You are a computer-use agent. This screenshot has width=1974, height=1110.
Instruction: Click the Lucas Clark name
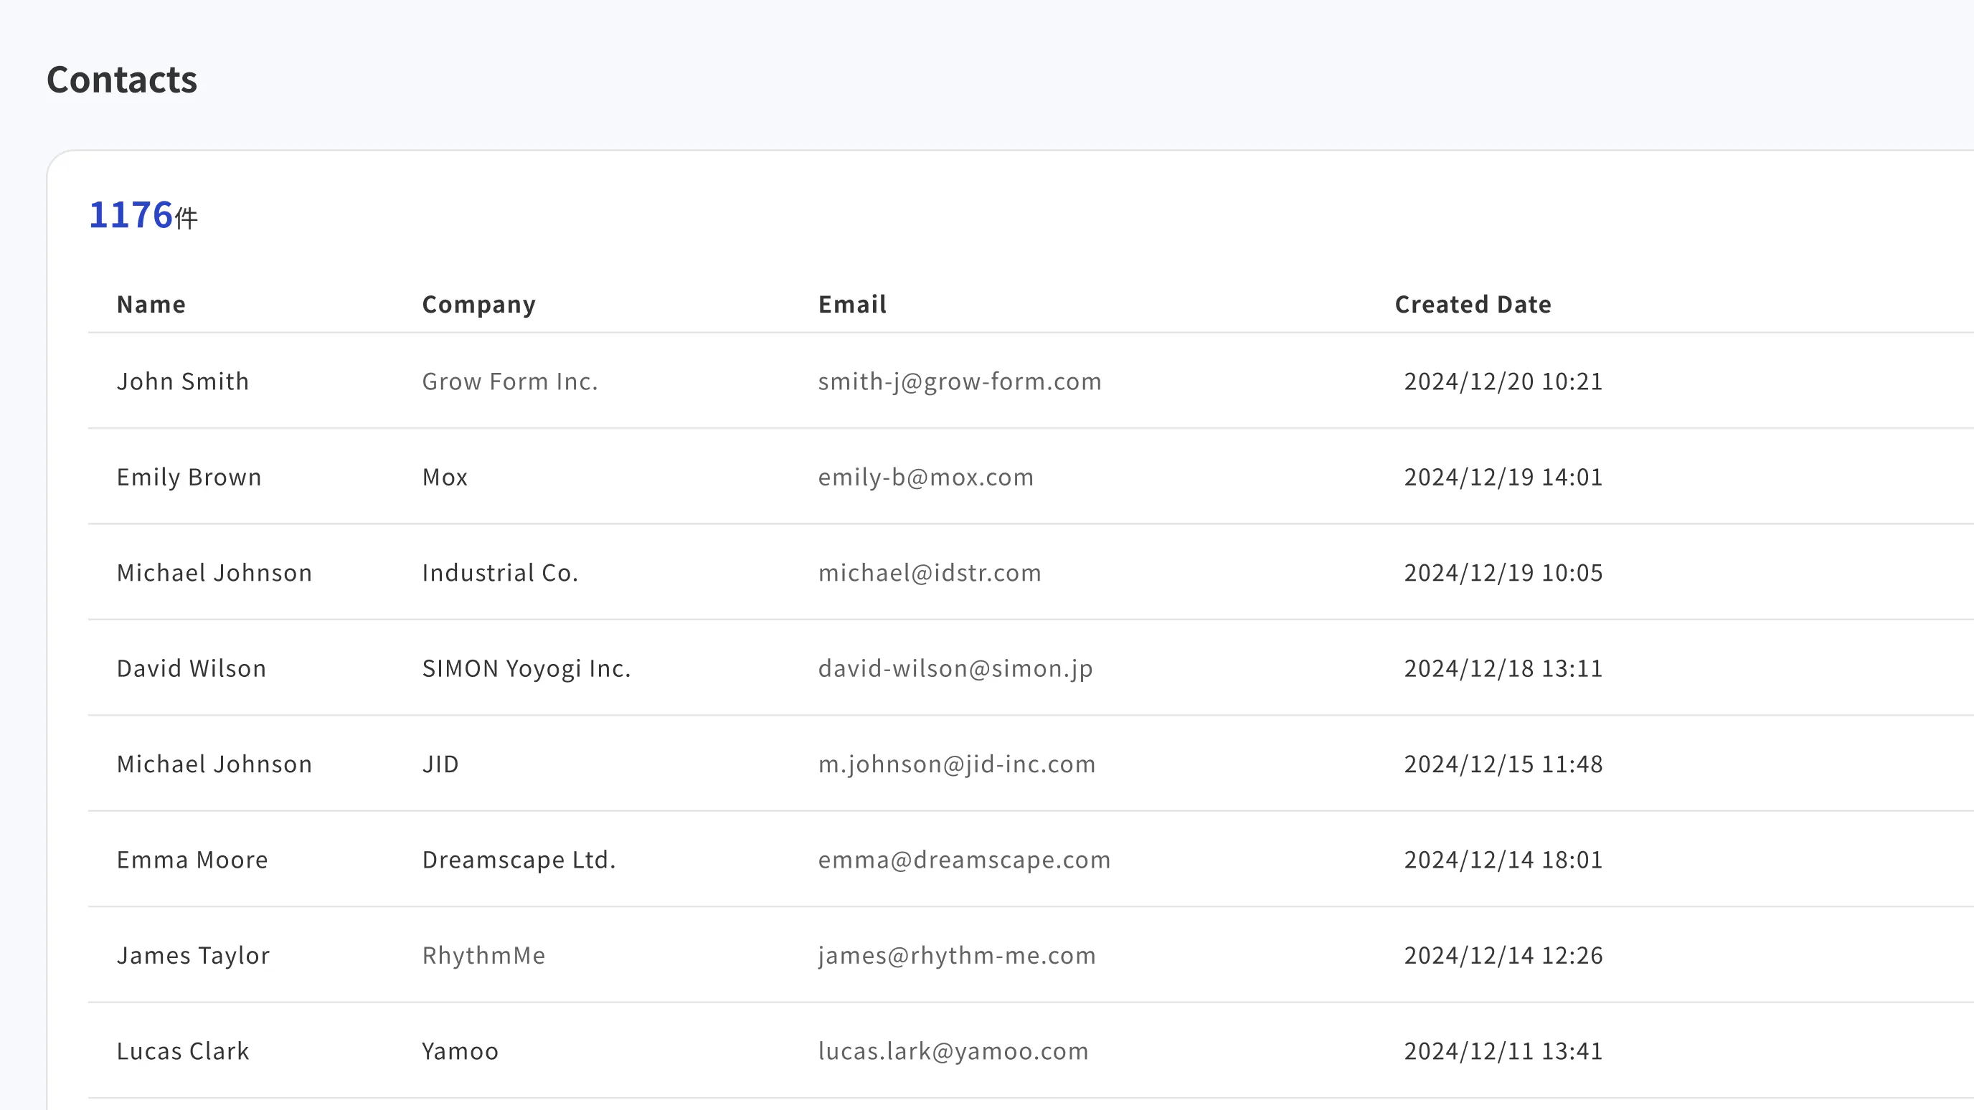[182, 1051]
